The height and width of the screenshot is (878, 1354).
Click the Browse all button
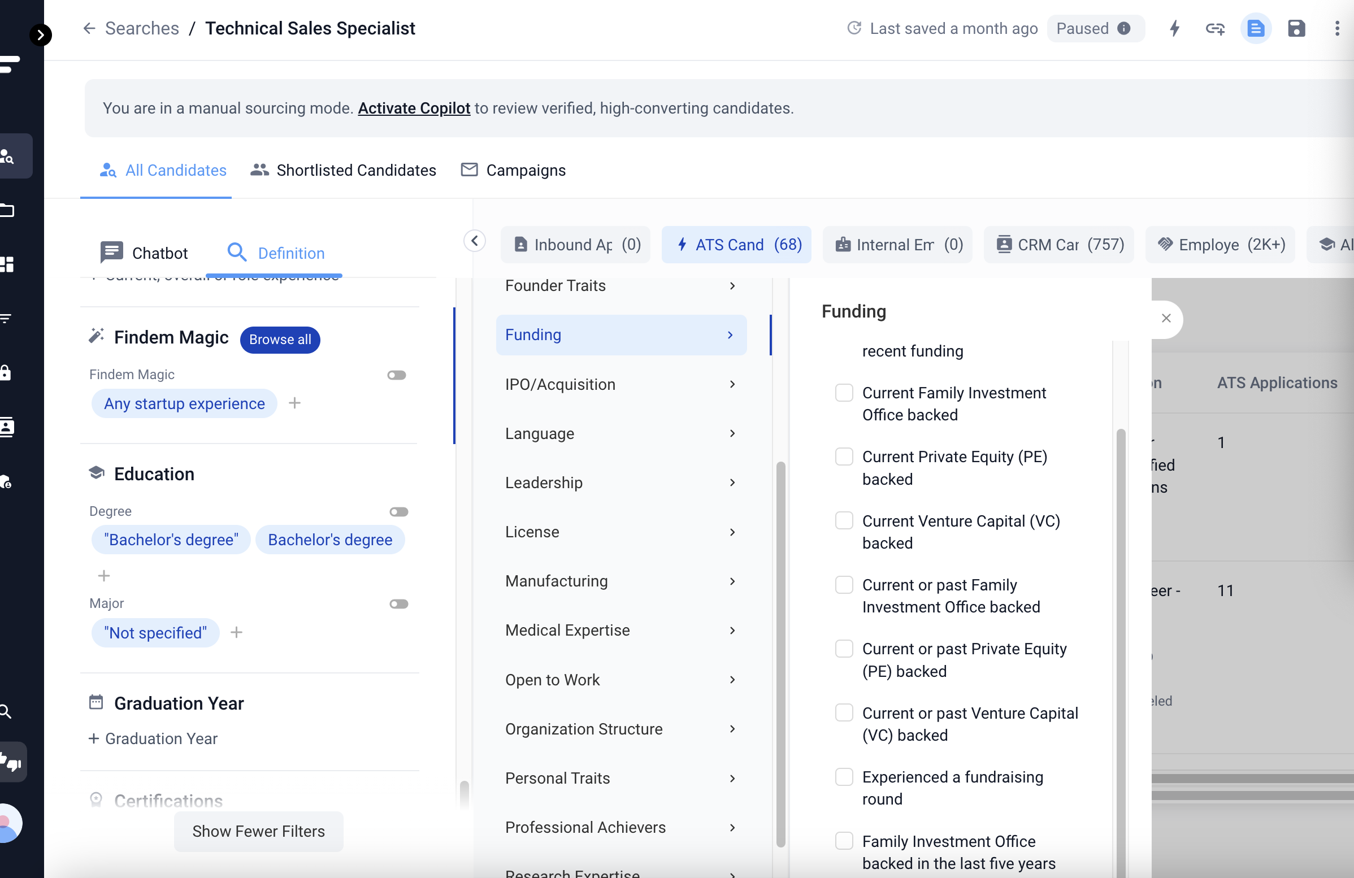280,340
